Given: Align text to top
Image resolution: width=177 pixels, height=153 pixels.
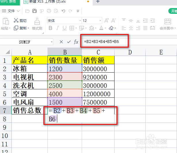Looking at the screenshot, I should [x=124, y=20].
